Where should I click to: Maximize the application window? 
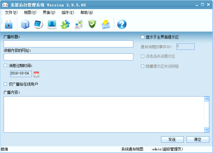pos(202,5)
